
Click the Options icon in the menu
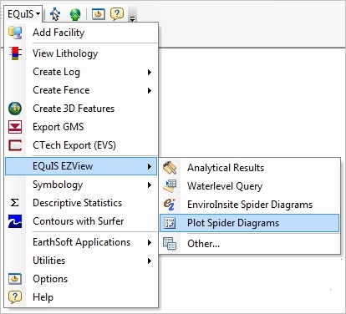pos(15,279)
